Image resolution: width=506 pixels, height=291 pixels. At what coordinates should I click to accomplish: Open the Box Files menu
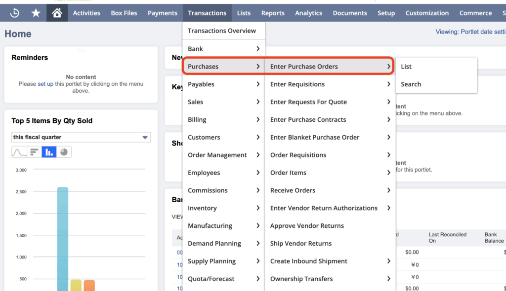point(124,13)
